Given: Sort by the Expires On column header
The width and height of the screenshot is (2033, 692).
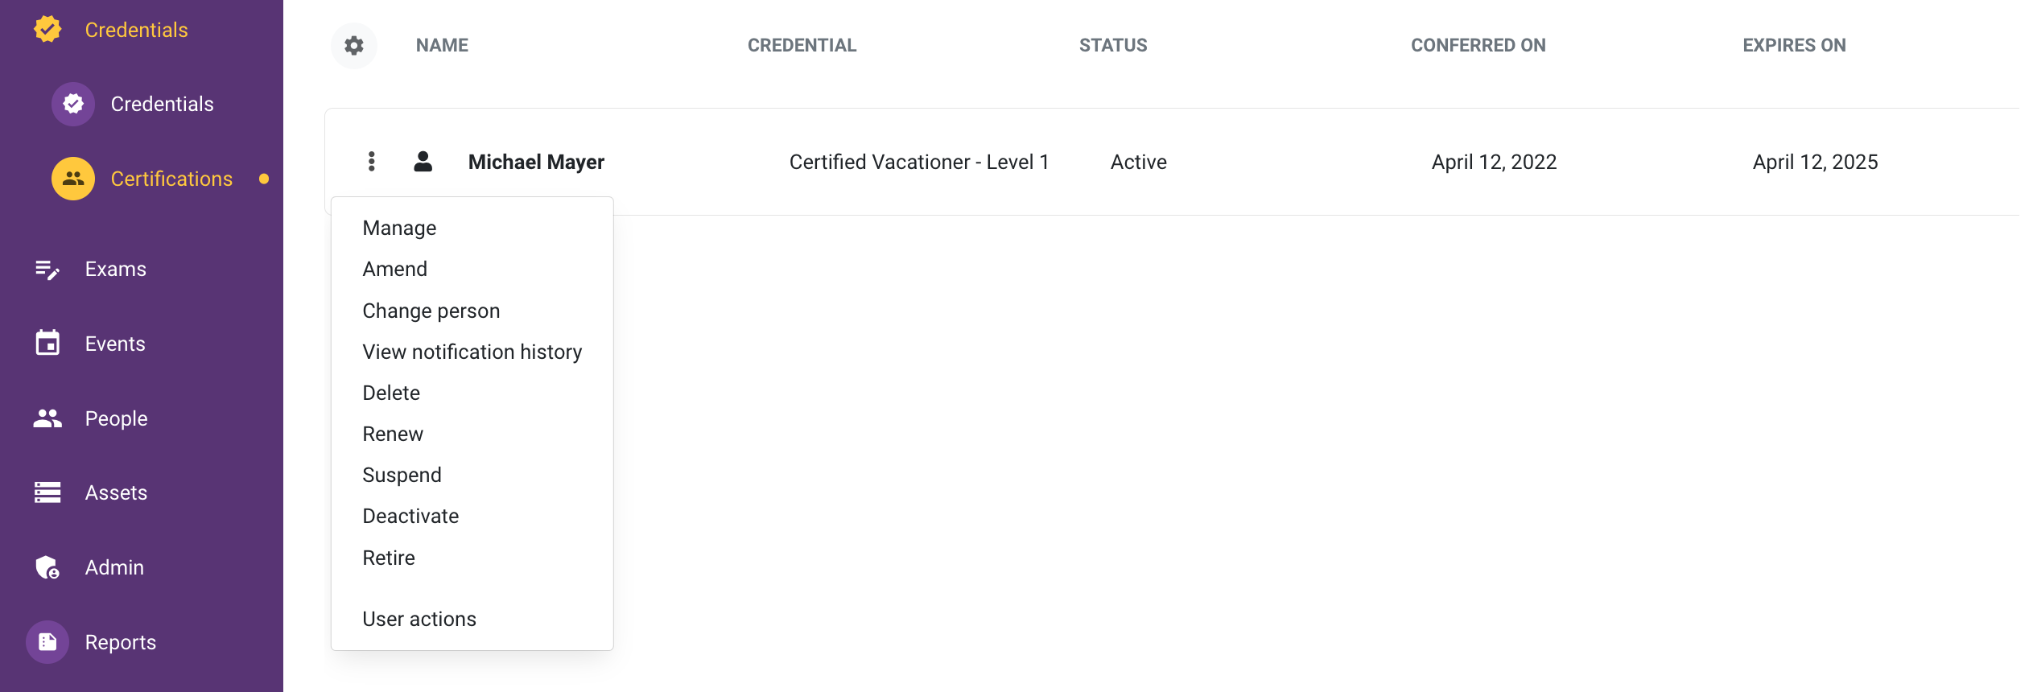Looking at the screenshot, I should (x=1794, y=46).
